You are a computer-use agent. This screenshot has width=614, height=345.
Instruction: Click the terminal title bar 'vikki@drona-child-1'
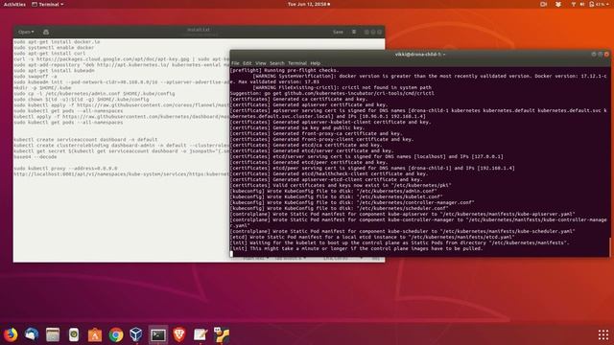pyautogui.click(x=419, y=55)
